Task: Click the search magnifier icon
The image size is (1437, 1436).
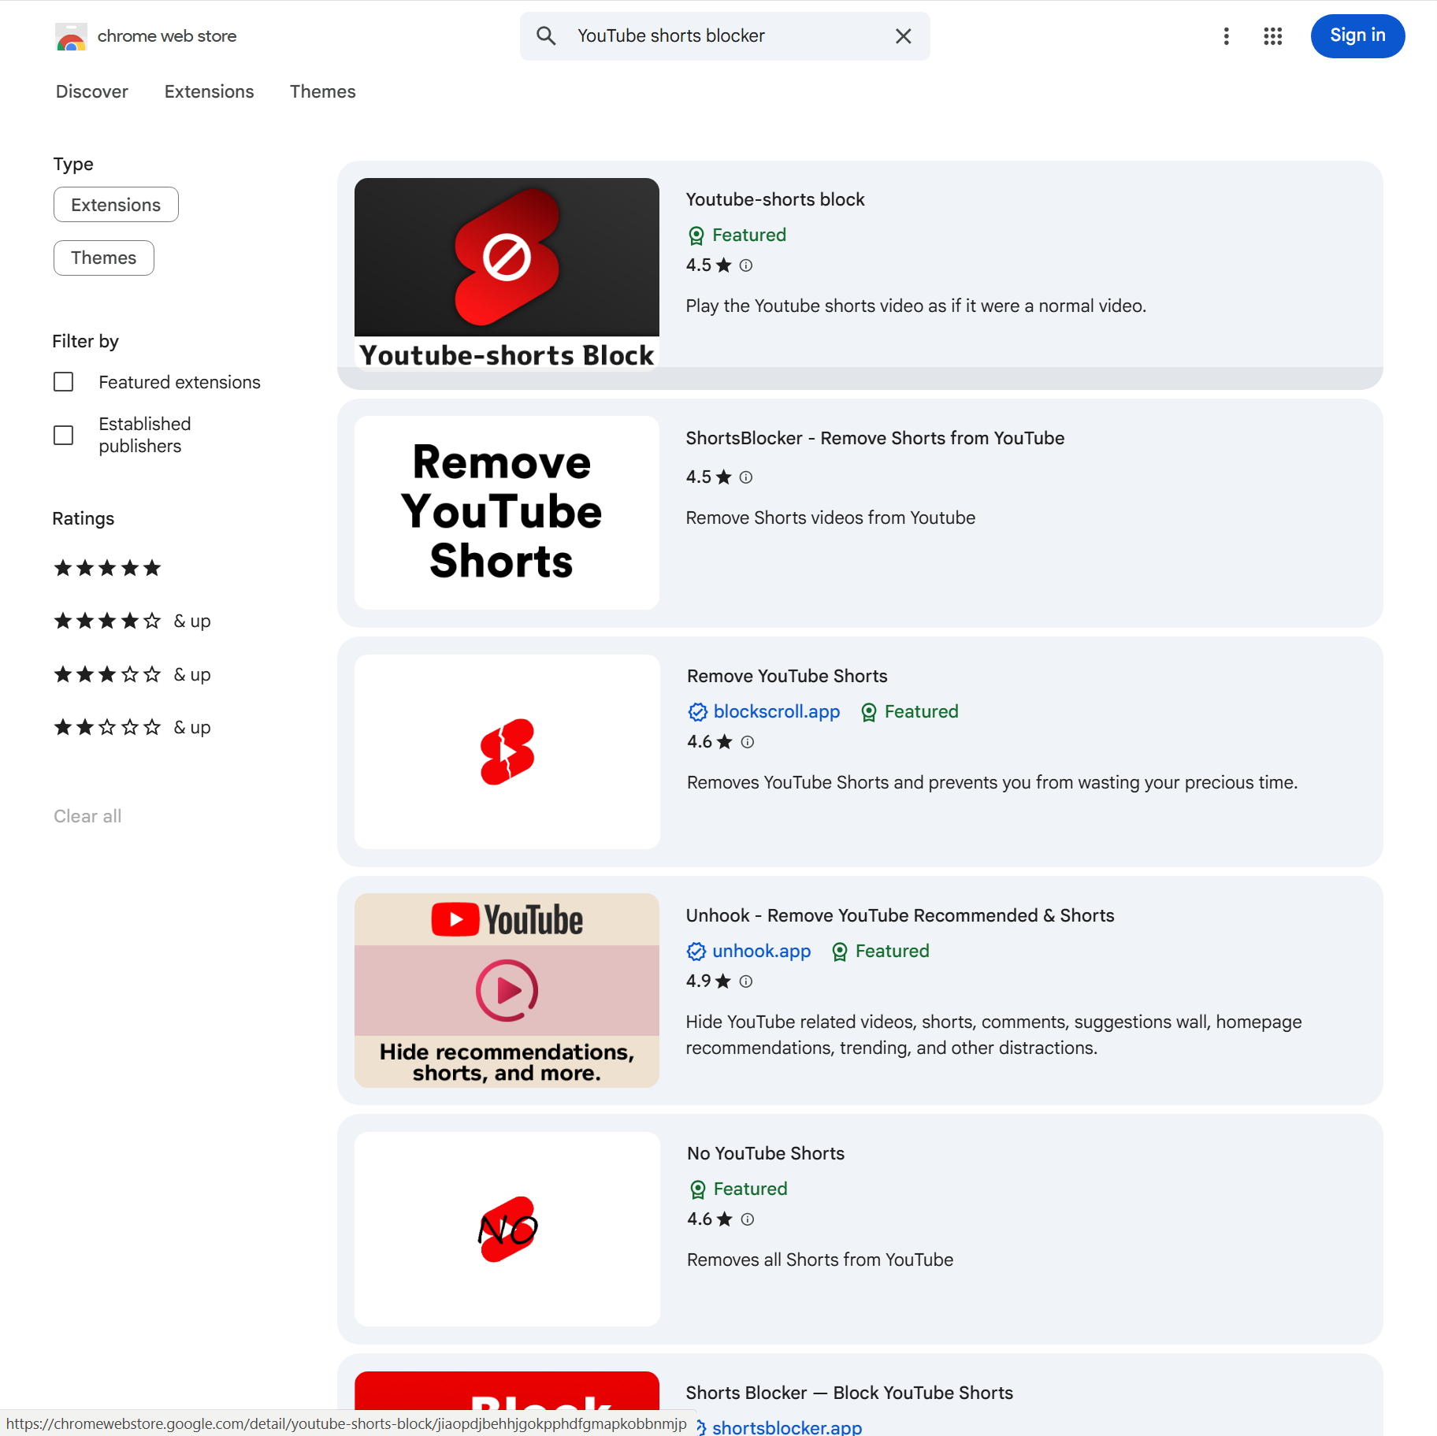Action: [546, 36]
